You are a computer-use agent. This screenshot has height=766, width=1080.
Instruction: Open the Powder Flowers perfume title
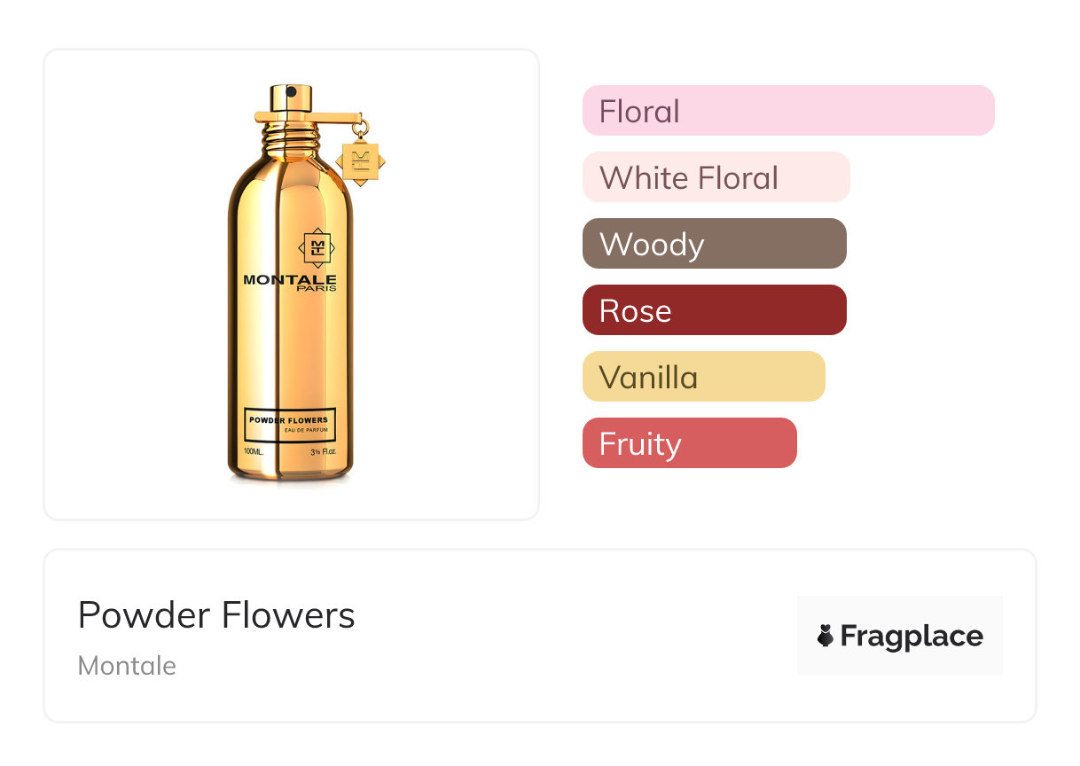click(x=216, y=615)
